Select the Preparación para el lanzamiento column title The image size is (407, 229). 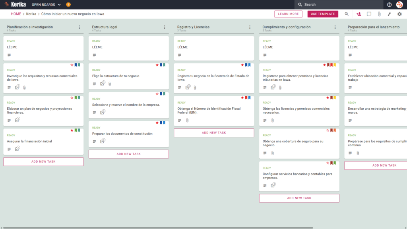click(374, 27)
